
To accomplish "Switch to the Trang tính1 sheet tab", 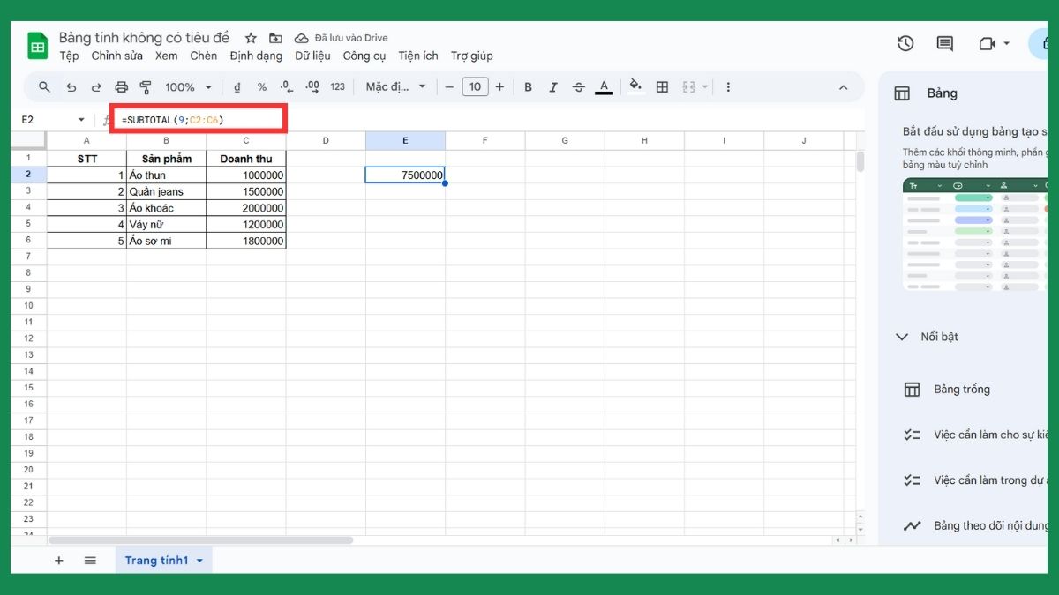I will [x=157, y=560].
